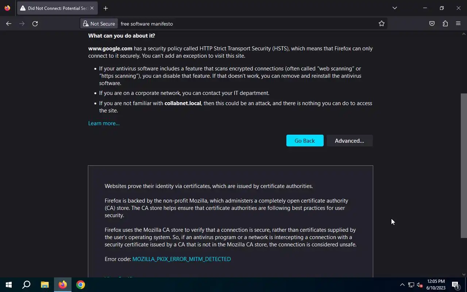Image resolution: width=467 pixels, height=292 pixels.
Task: Click the www.google.com bold text
Action: pos(110,48)
